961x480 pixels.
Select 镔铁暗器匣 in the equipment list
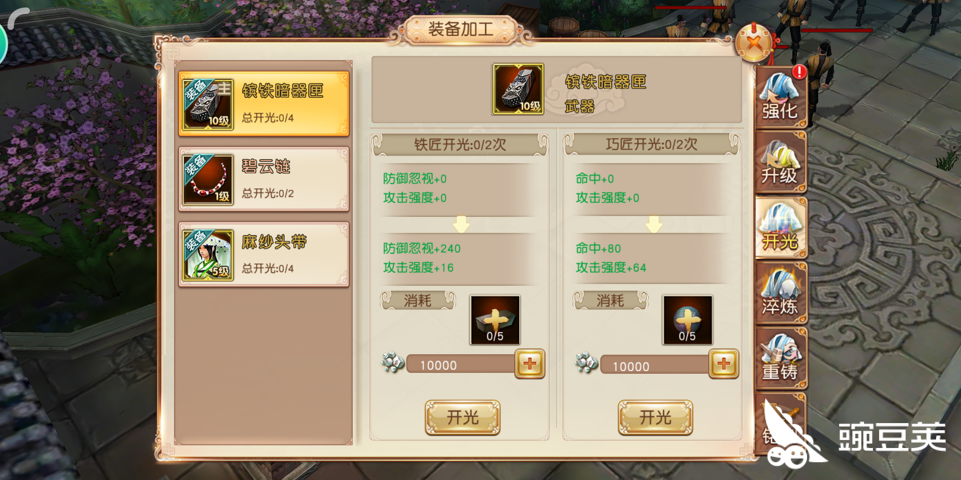pyautogui.click(x=264, y=104)
